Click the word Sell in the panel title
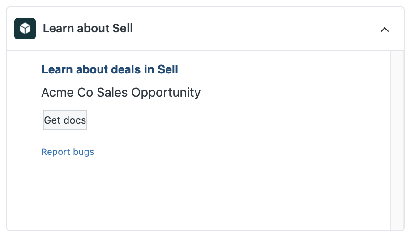 (x=122, y=28)
